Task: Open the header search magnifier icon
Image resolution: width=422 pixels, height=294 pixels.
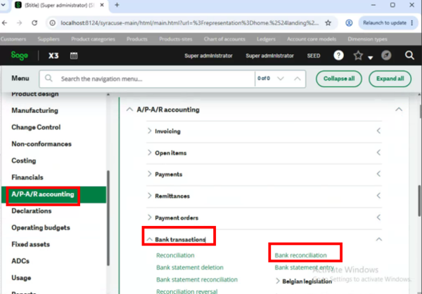Action: click(x=409, y=55)
